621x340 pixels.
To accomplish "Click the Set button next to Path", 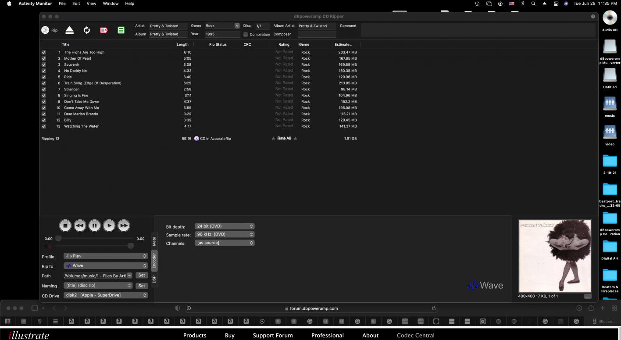I will click(x=141, y=275).
